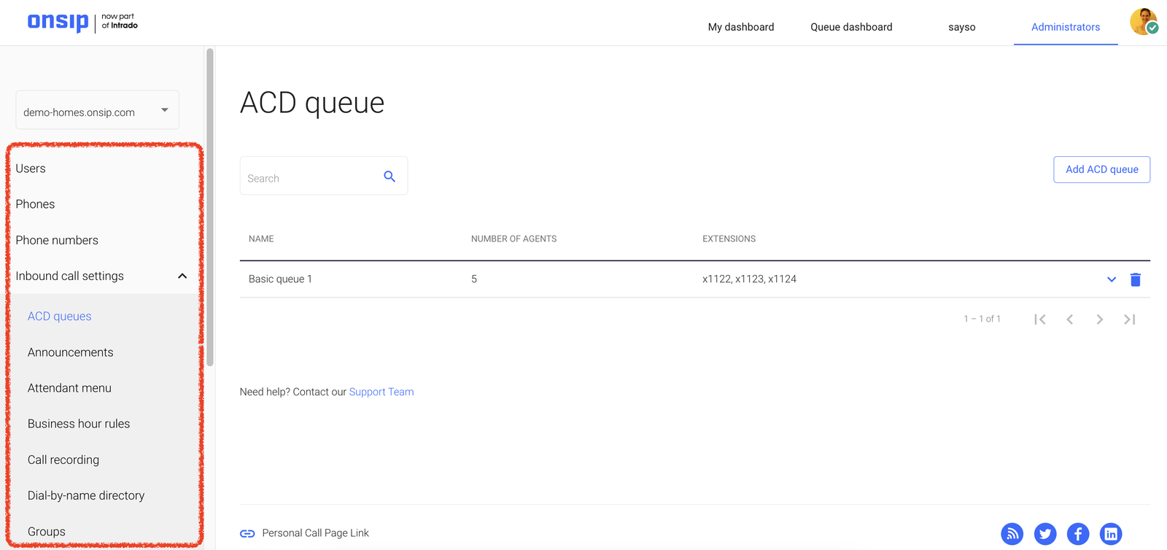This screenshot has width=1167, height=550.
Task: Expand the Basic queue 1 row details
Action: click(1111, 279)
